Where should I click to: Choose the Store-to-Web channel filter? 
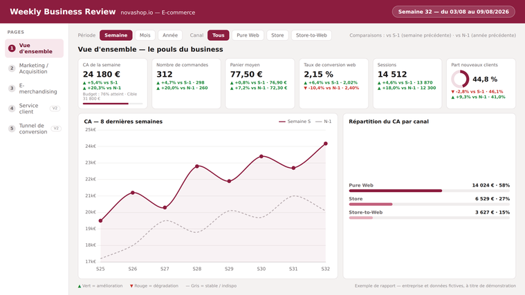point(311,35)
